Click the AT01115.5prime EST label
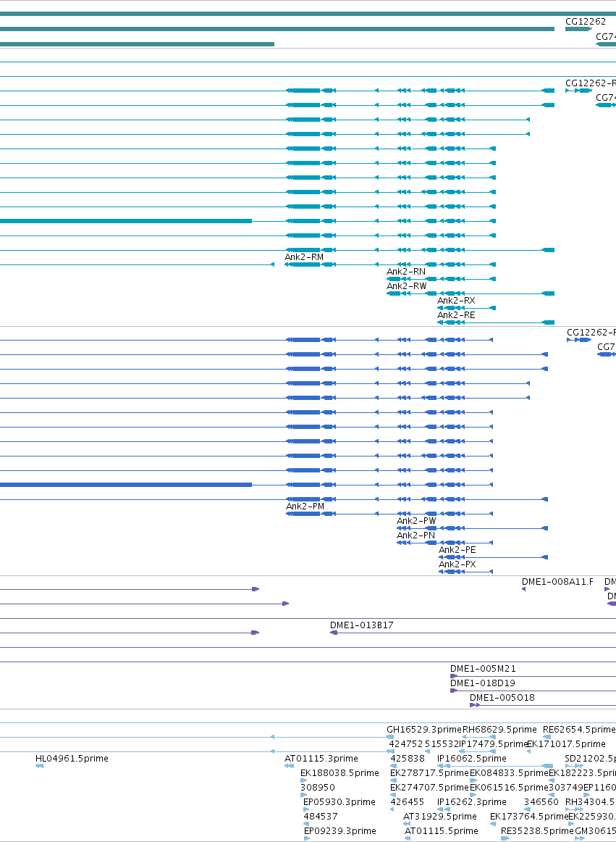The image size is (616, 842). (x=441, y=831)
